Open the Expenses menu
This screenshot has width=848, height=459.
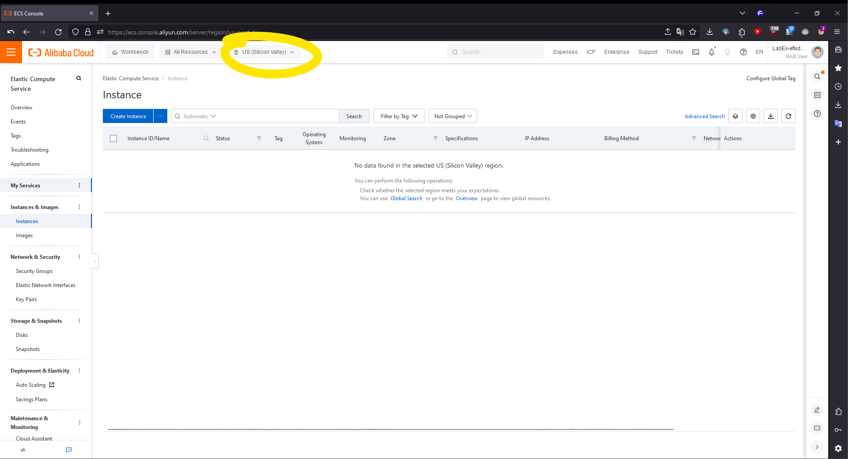coord(565,52)
